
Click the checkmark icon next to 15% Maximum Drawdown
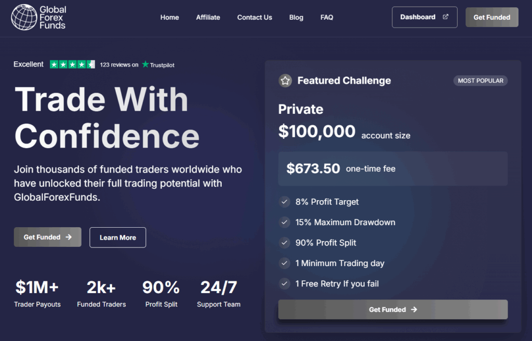[x=284, y=222]
